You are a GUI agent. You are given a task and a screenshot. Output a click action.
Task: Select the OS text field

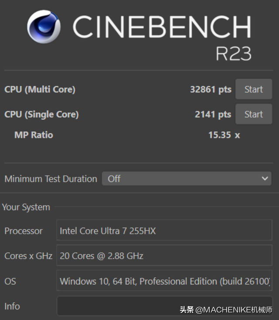(x=164, y=280)
